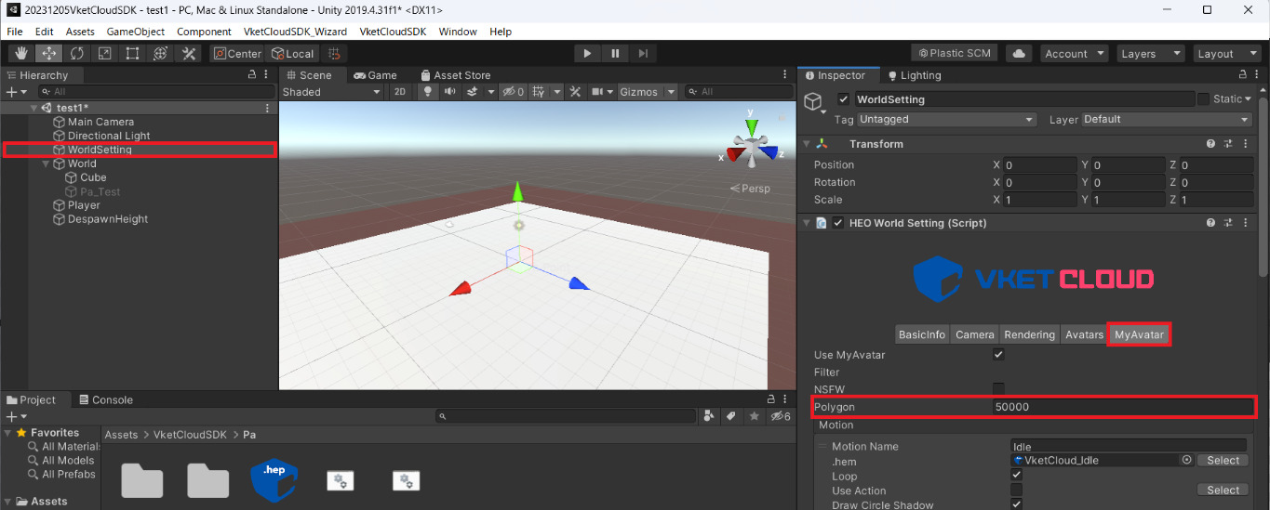Toggle scene audio speaker icon
Image resolution: width=1270 pixels, height=510 pixels.
click(450, 92)
